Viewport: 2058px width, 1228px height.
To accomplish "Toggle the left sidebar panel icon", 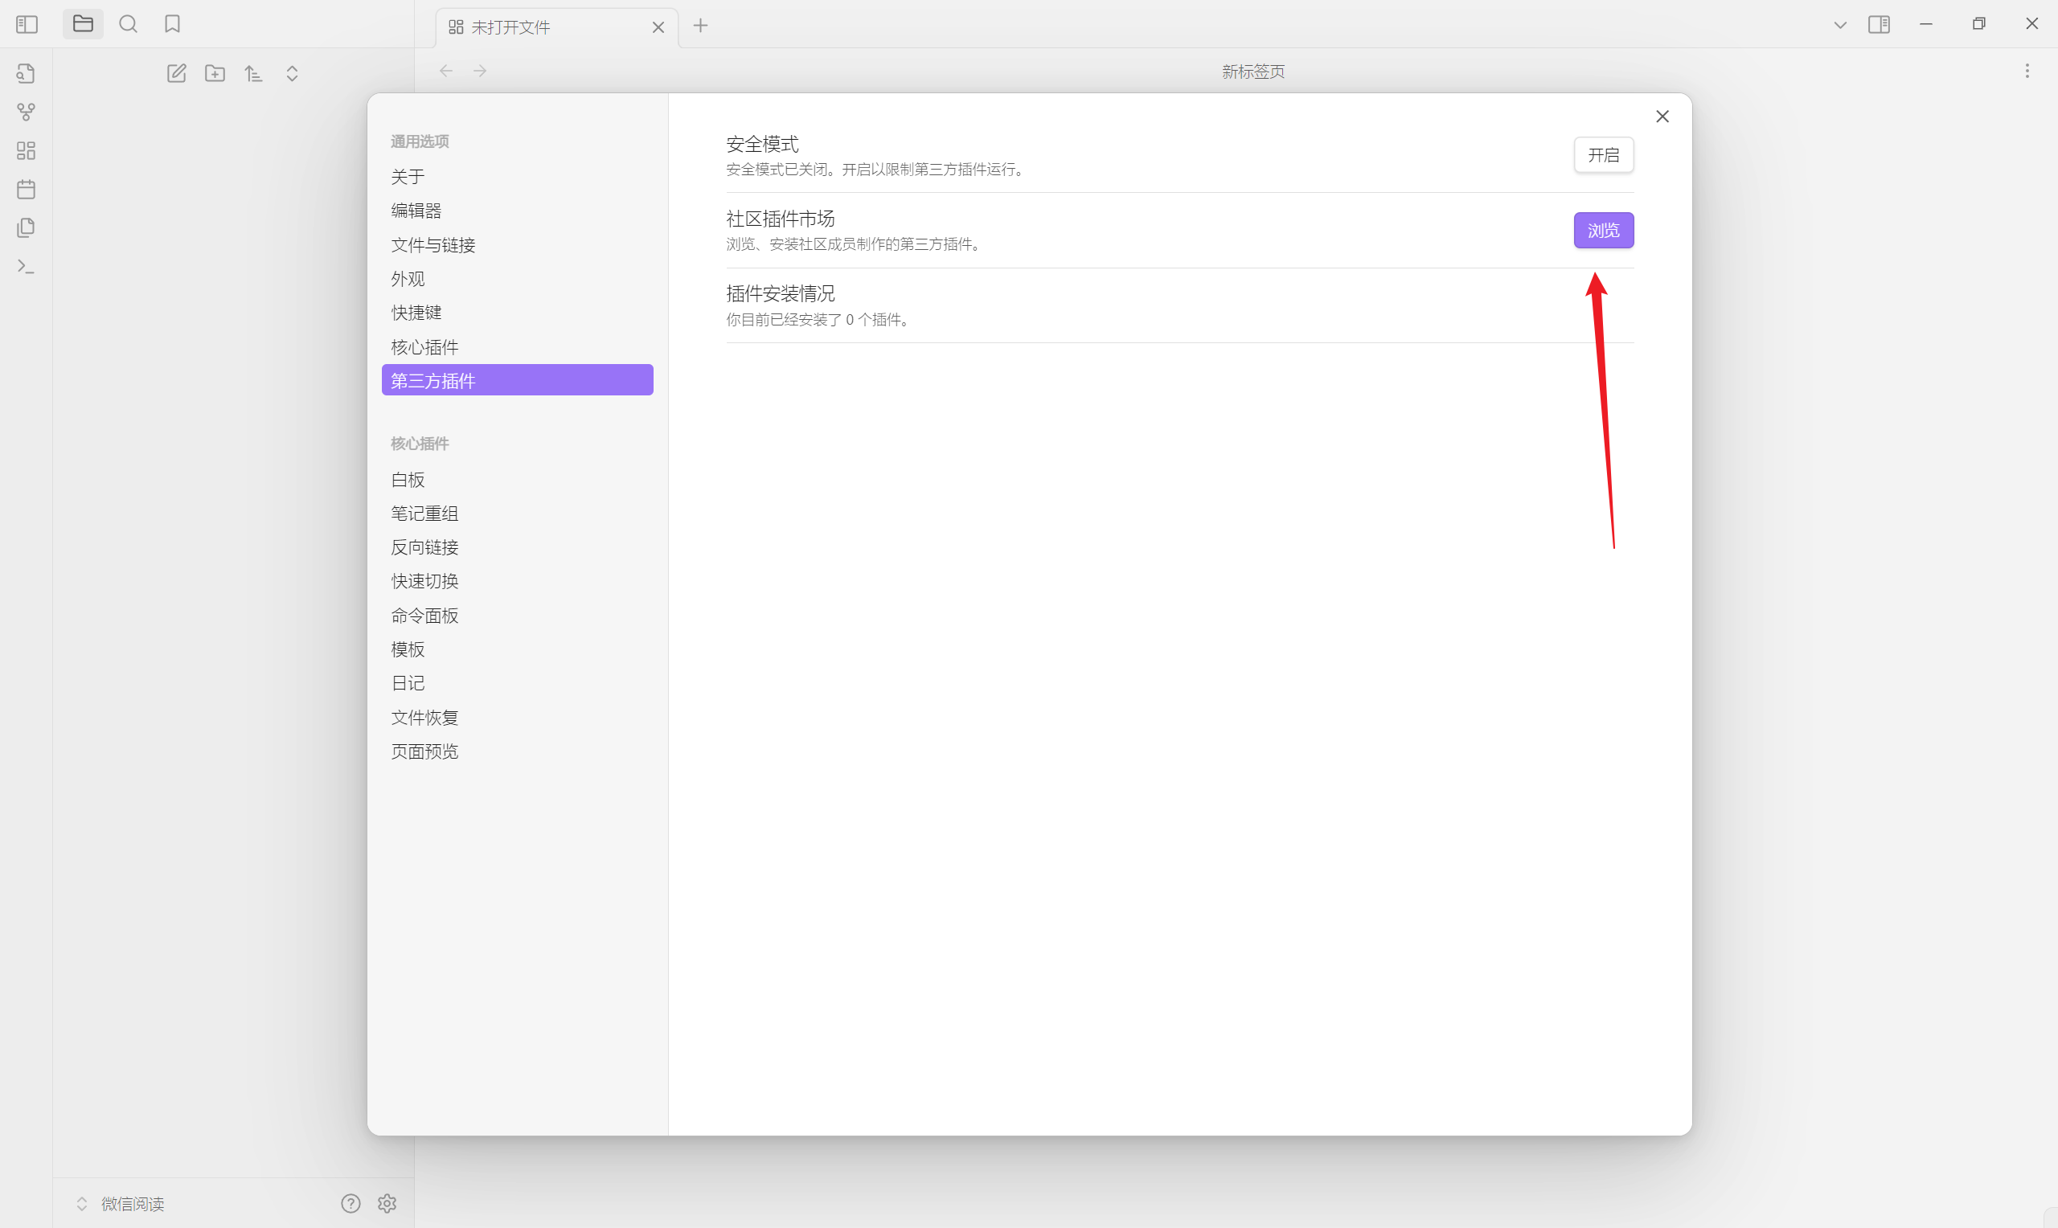I will [27, 25].
